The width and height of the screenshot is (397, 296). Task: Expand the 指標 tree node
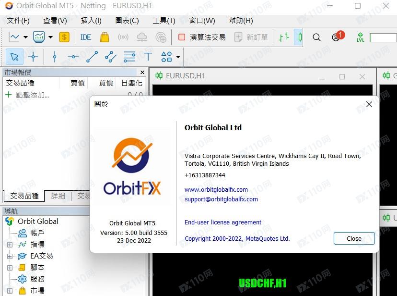point(10,245)
